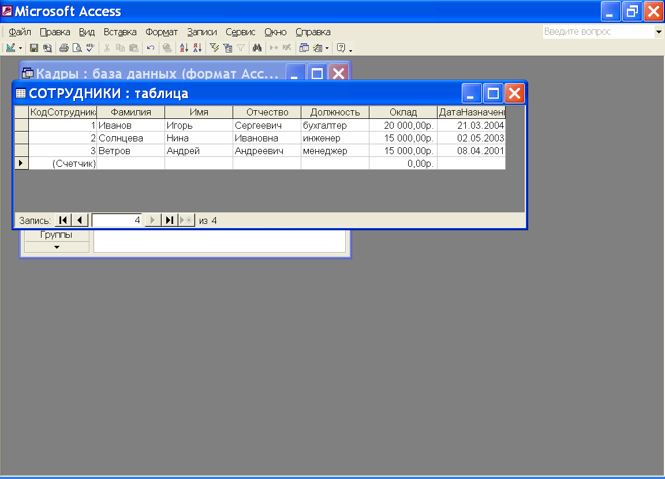Click the date cell '02.05.2003'
Screen dimensions: 665x479
point(471,138)
